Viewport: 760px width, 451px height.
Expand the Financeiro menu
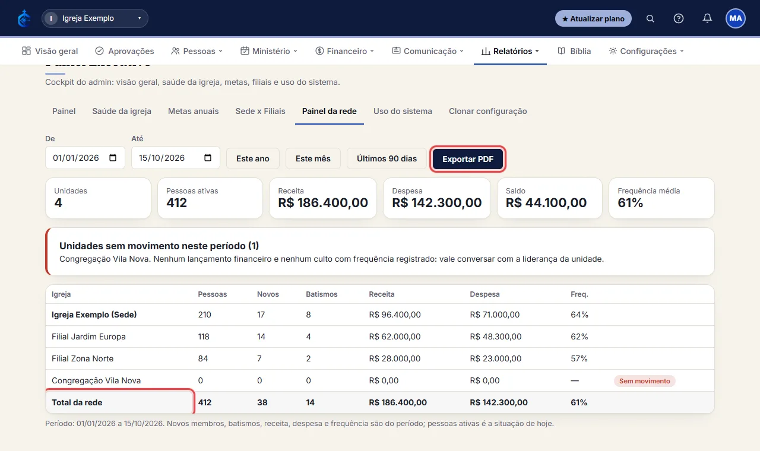345,51
